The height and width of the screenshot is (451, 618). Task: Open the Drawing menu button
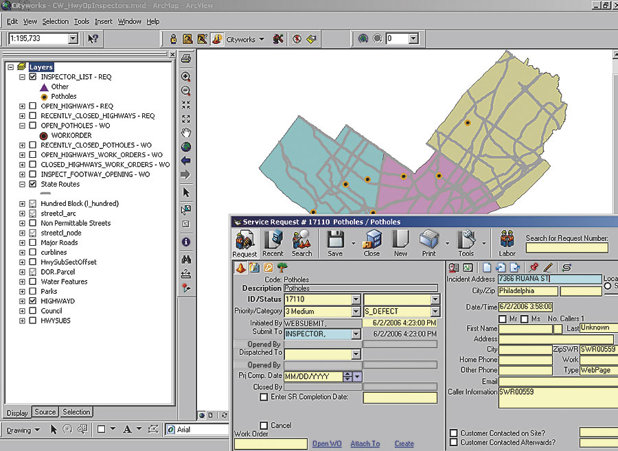(x=23, y=430)
